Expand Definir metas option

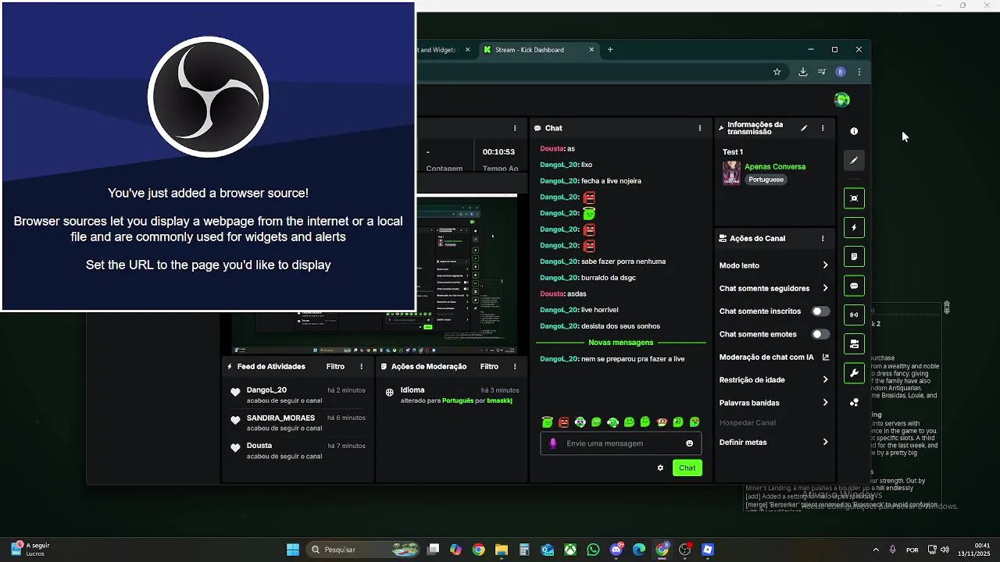[773, 443]
